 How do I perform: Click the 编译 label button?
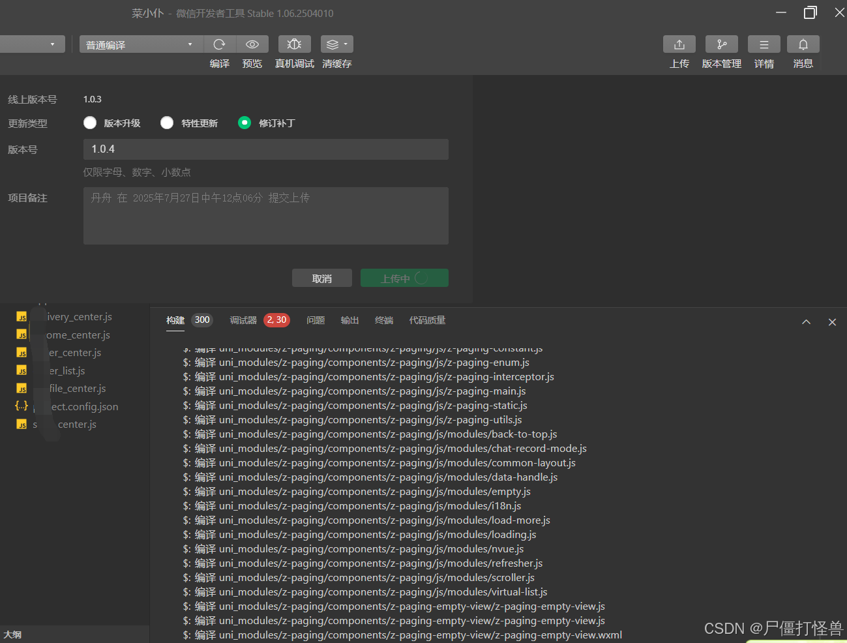point(220,64)
